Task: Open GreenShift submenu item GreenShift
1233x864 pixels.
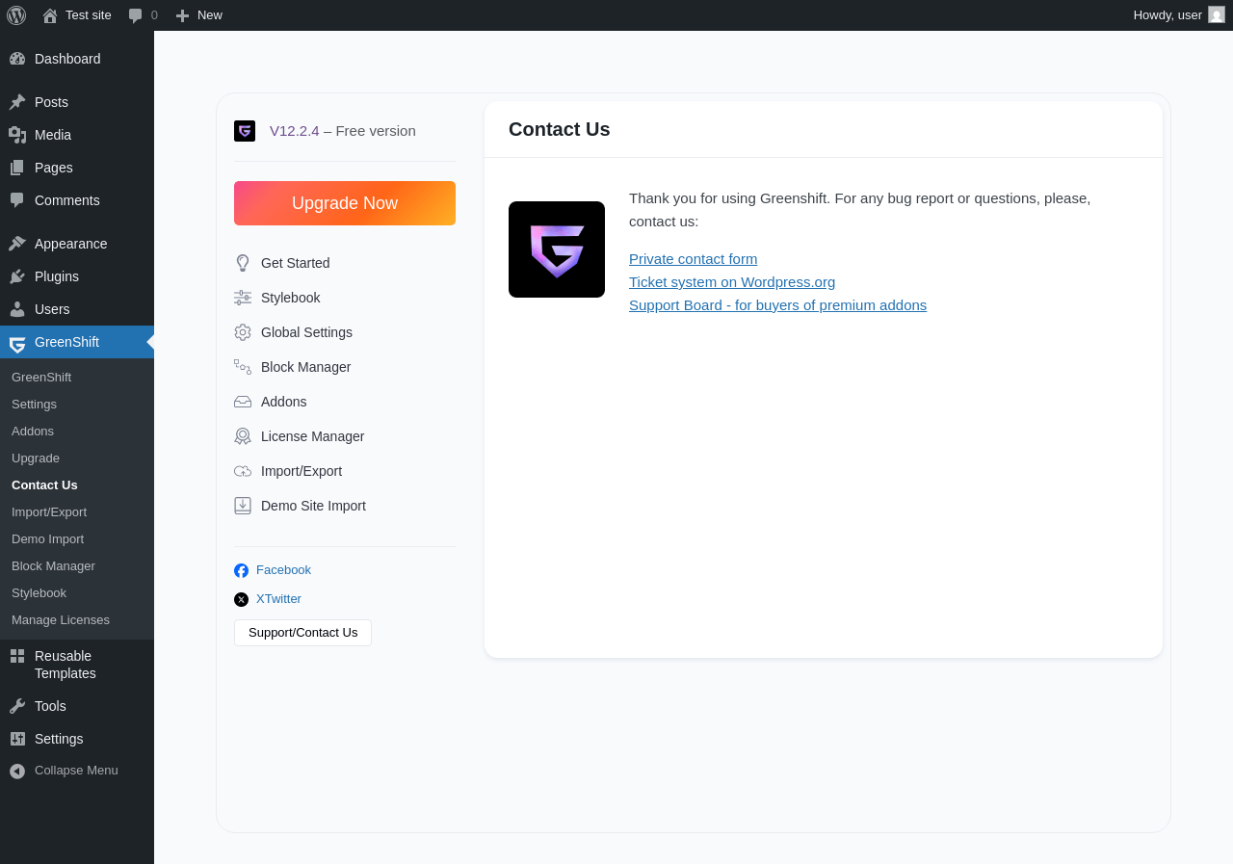Action: click(41, 377)
